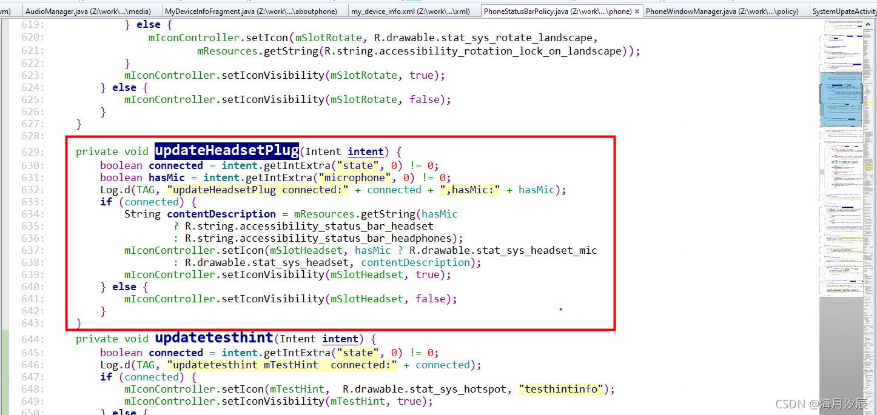Click R.drawable.stat_sys_hotspot on line 648
This screenshot has height=415, width=877.
point(425,389)
